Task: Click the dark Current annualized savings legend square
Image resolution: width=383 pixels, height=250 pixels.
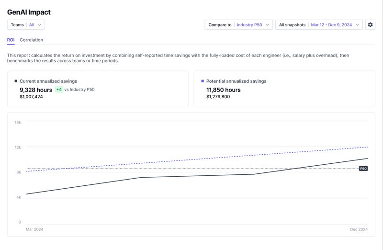Action: click(x=16, y=81)
